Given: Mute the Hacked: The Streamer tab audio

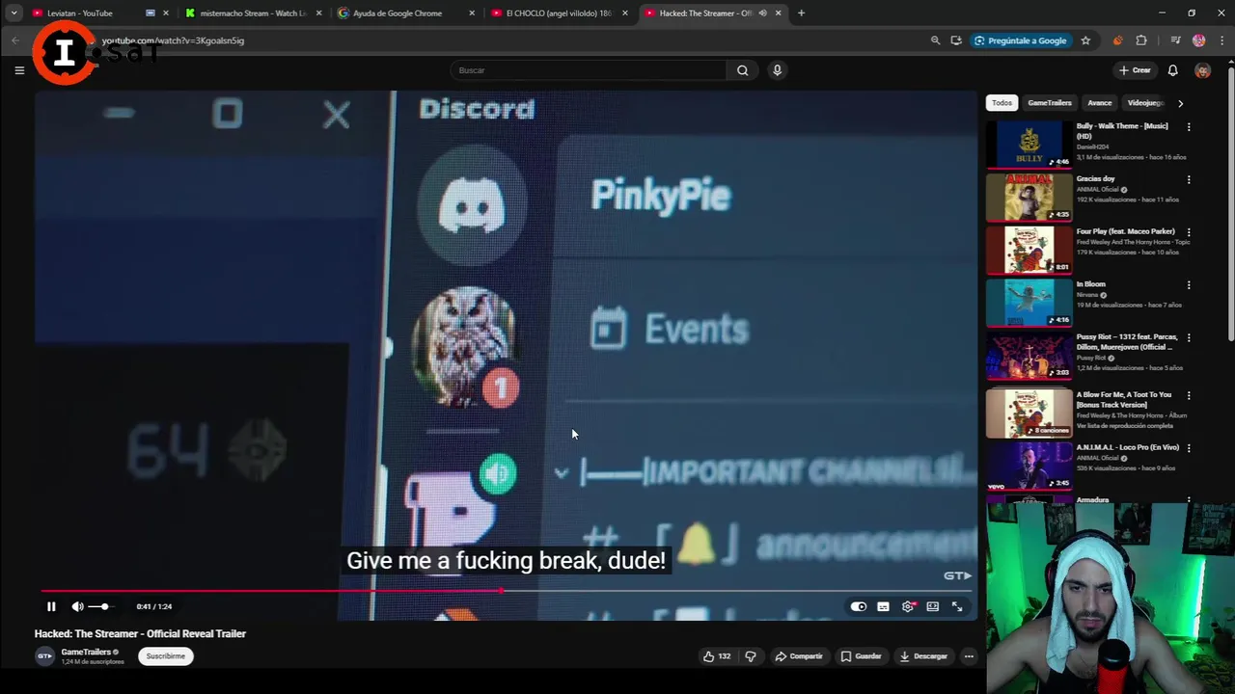Looking at the screenshot, I should point(762,13).
